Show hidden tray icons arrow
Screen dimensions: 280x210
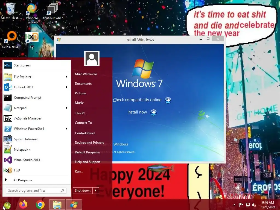[234, 205]
